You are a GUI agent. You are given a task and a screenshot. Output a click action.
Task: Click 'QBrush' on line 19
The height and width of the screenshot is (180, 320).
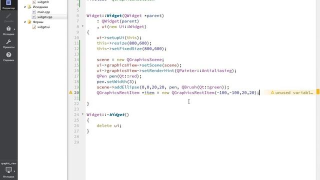pos(189,87)
